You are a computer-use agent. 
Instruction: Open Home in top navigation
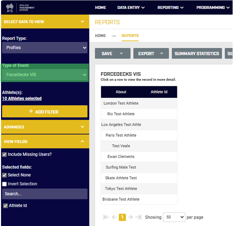pyautogui.click(x=100, y=8)
